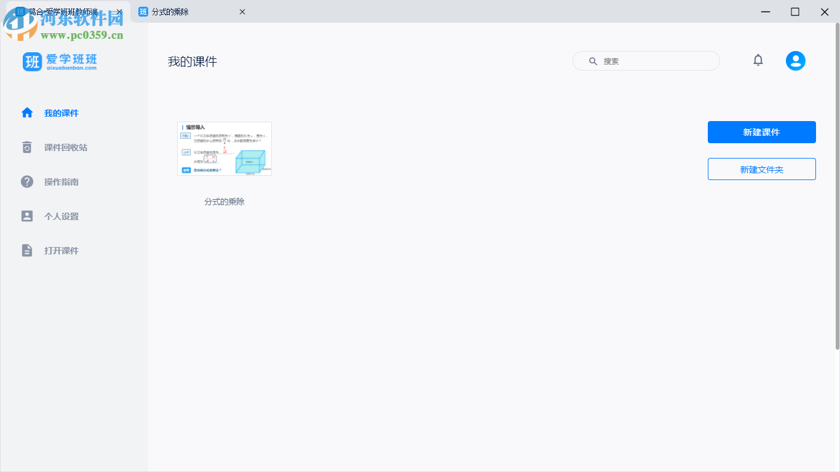The image size is (840, 472).
Task: Open 课件回收站 via the trash icon
Action: click(27, 147)
